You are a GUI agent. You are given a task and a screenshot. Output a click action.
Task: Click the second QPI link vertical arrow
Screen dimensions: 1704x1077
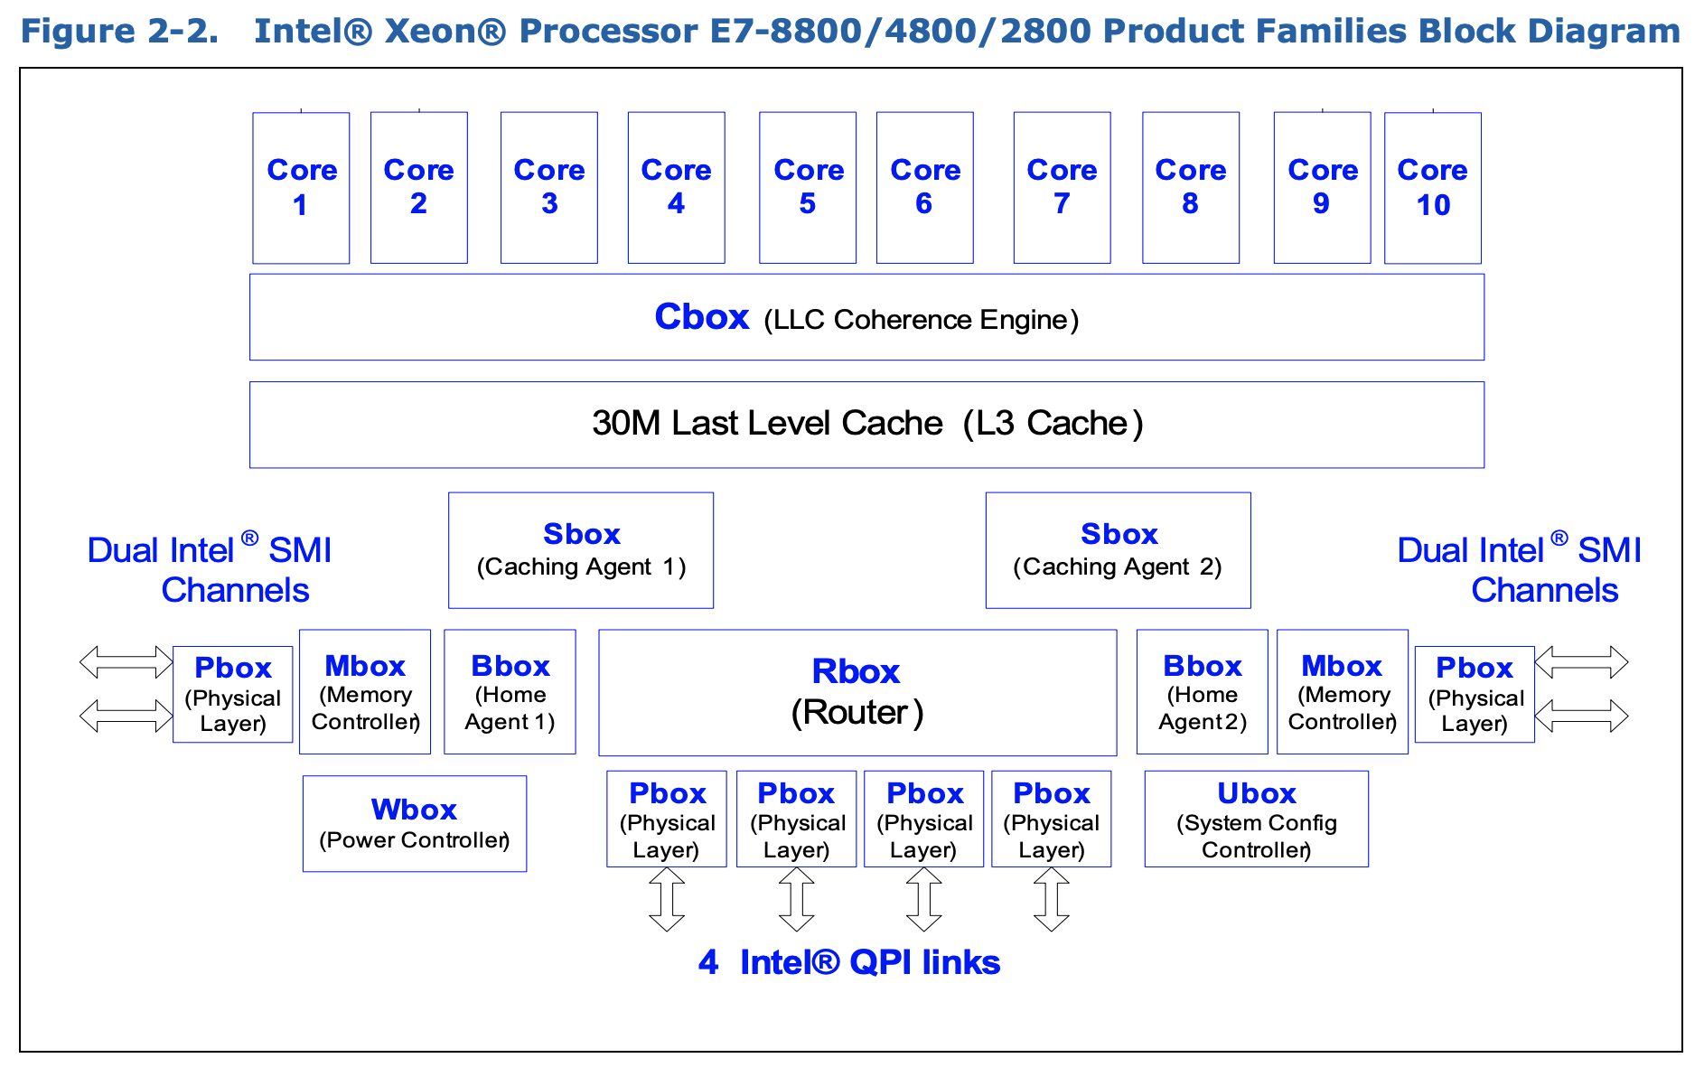click(797, 899)
